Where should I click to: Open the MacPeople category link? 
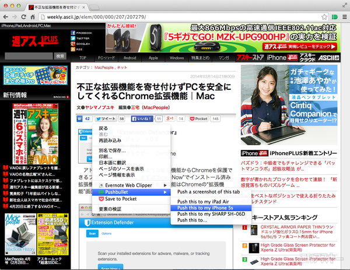104,68
